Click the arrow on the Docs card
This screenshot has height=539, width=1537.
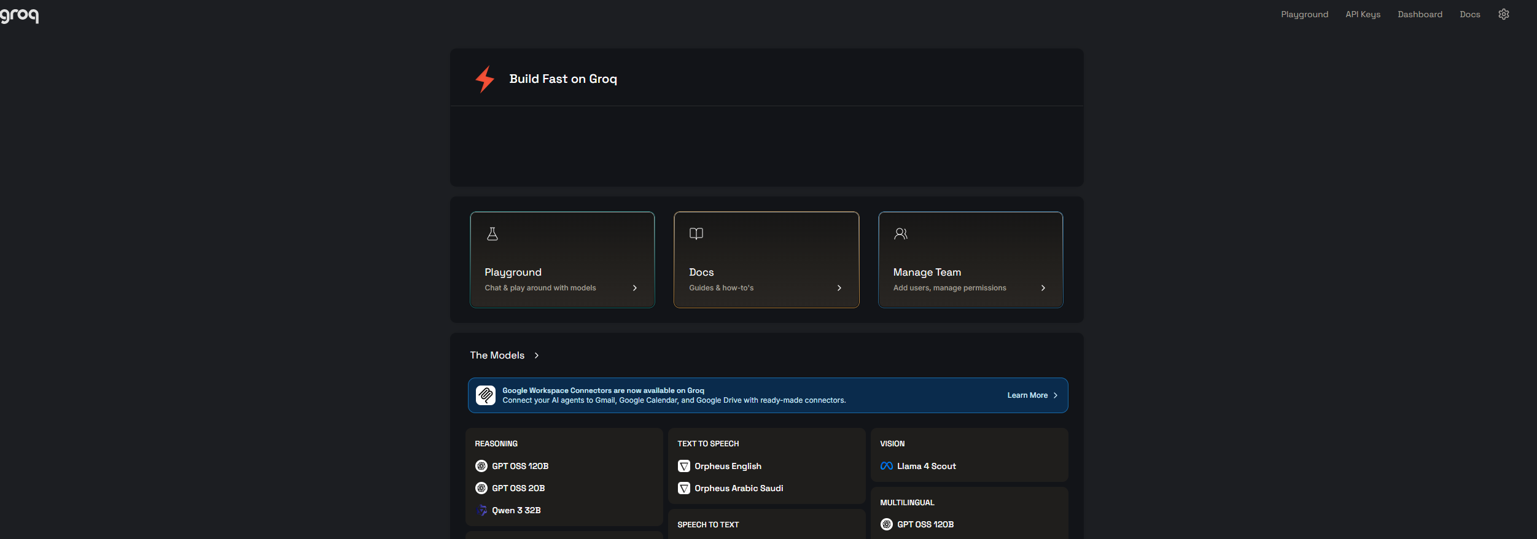tap(839, 288)
